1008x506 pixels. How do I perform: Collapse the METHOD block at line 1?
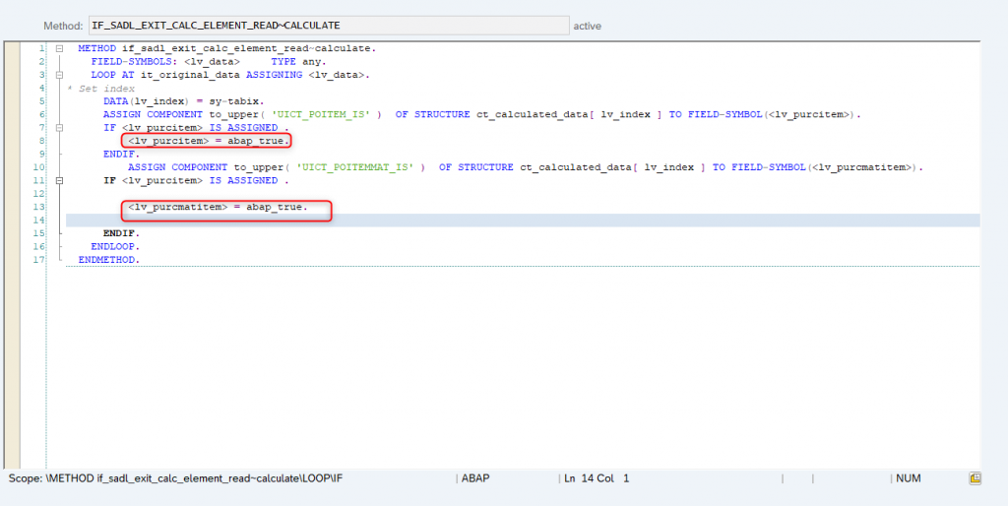59,48
